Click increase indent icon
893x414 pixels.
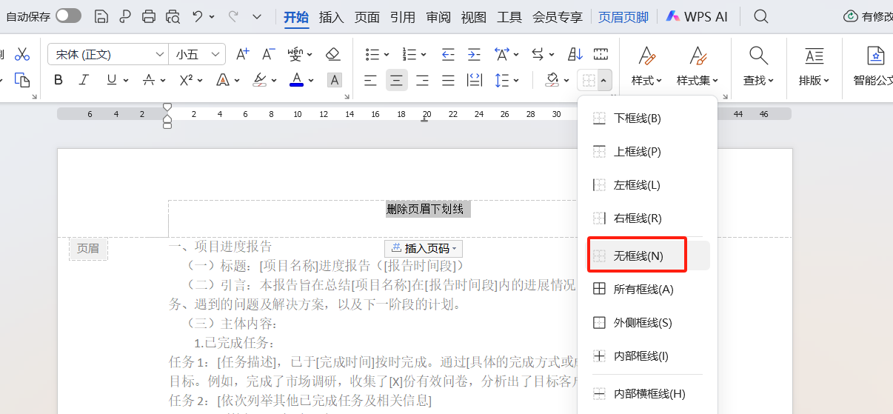click(474, 54)
